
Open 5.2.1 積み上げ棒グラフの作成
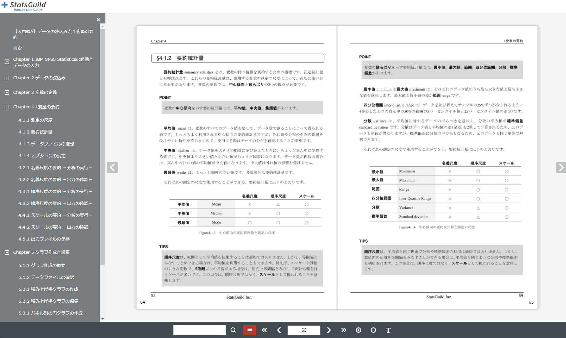tap(49, 289)
